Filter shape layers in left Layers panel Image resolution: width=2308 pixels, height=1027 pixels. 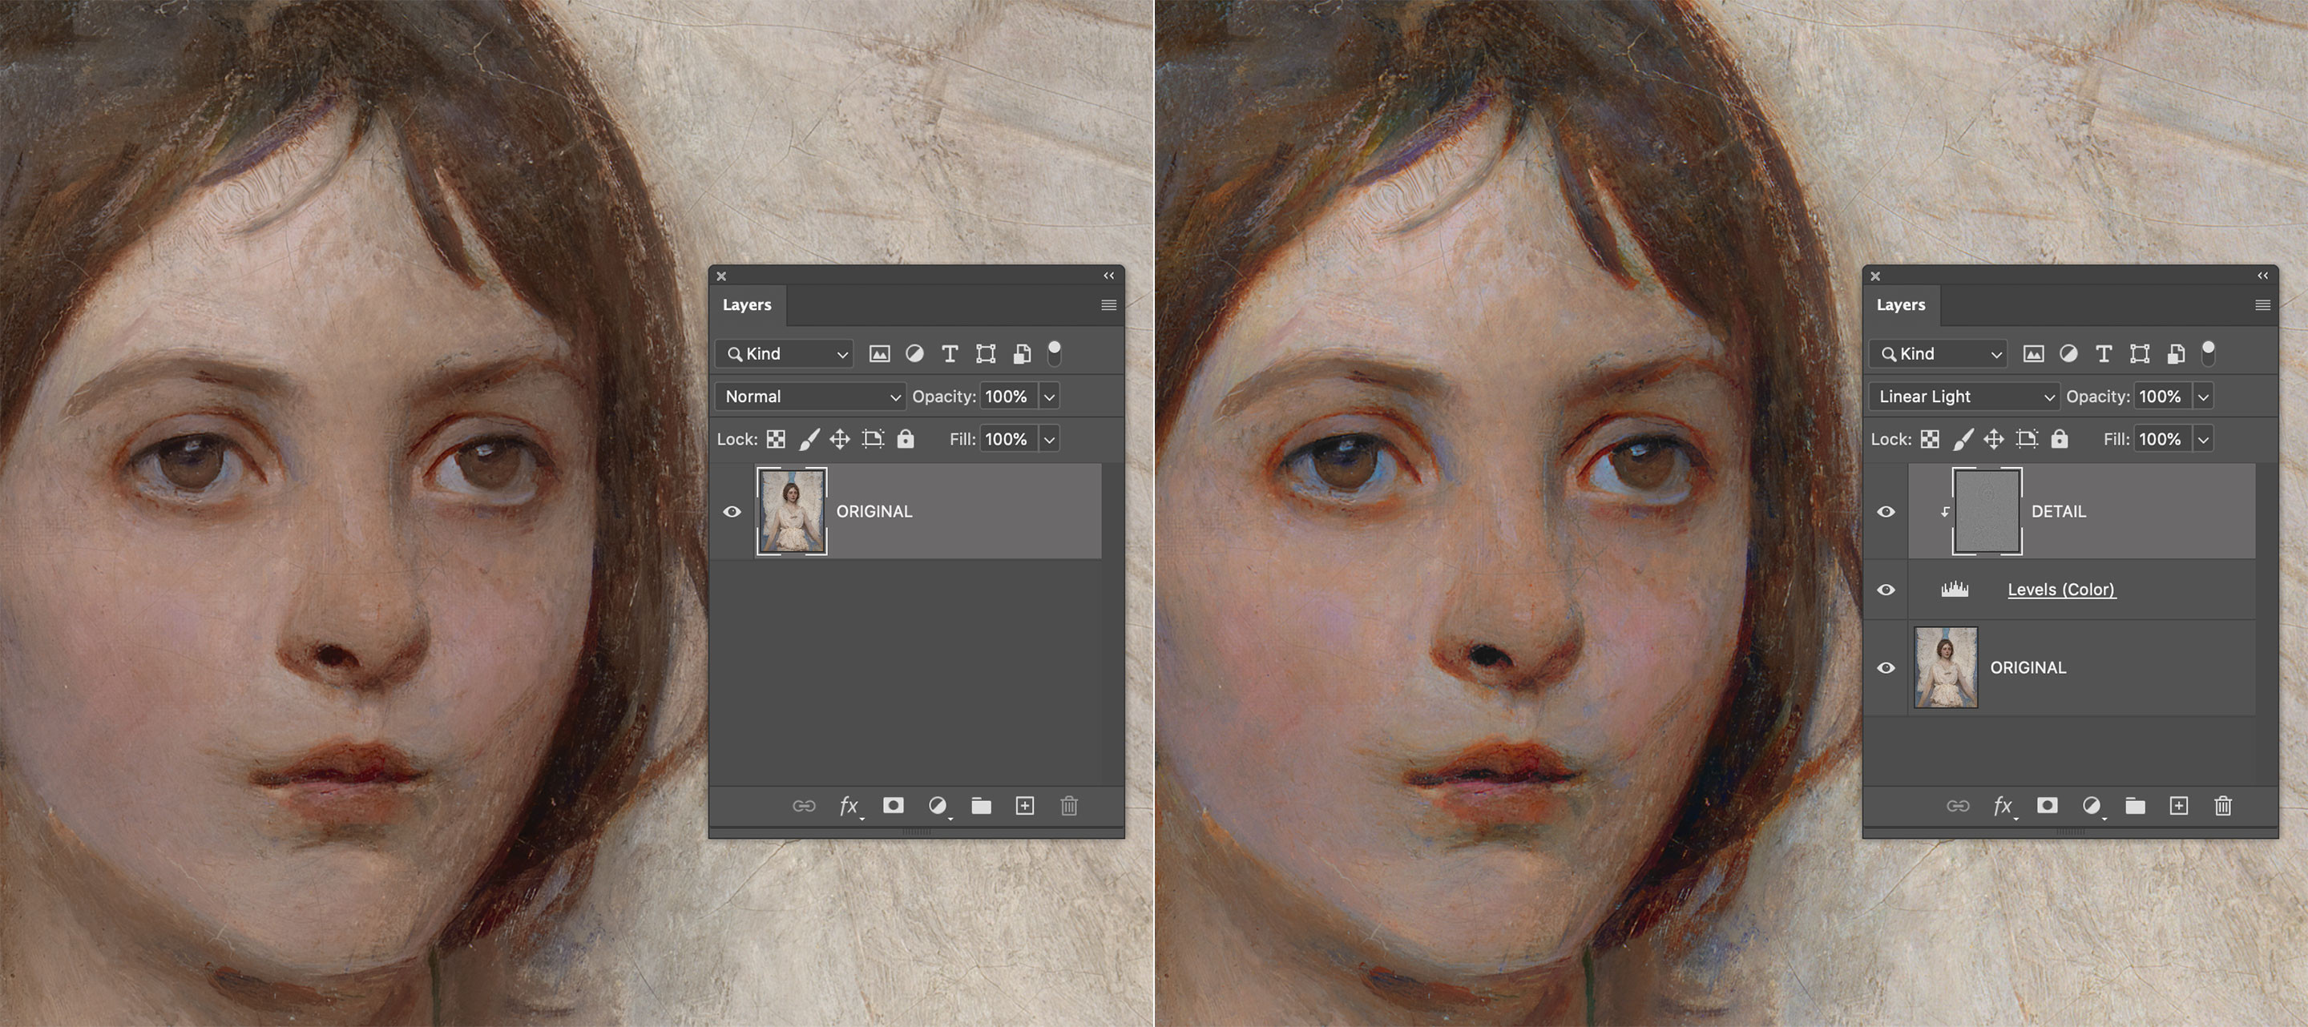pyautogui.click(x=986, y=353)
